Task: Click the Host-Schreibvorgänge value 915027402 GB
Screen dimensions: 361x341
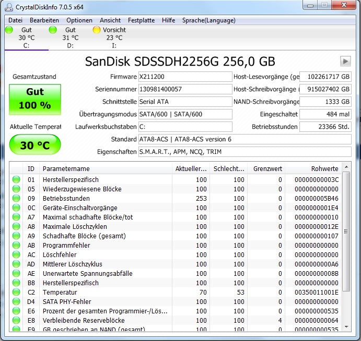Action: coord(325,89)
